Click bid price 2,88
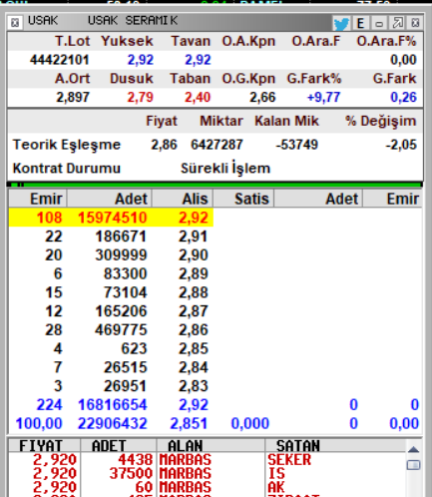 point(194,292)
